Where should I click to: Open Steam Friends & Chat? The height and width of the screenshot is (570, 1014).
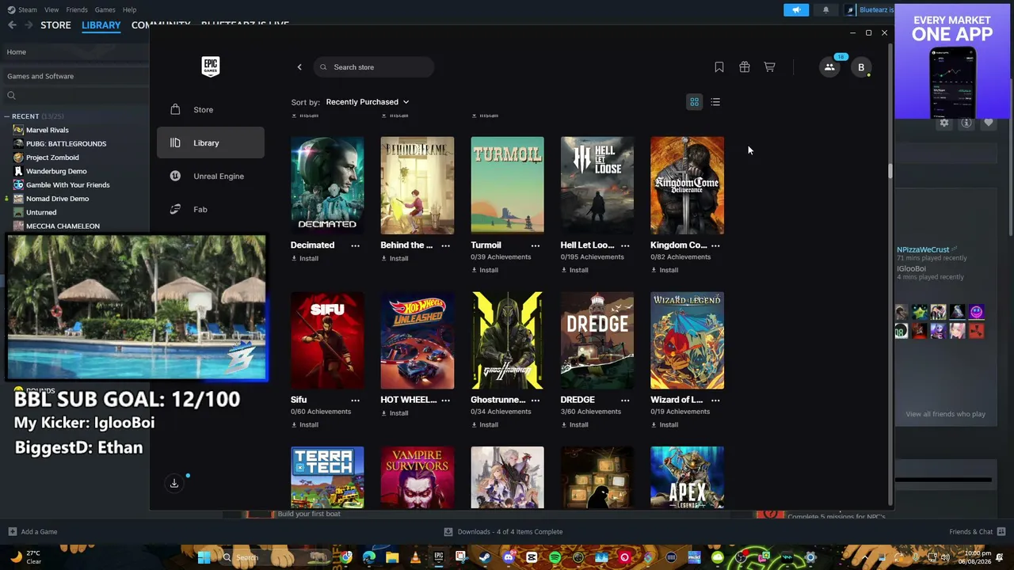pyautogui.click(x=978, y=532)
